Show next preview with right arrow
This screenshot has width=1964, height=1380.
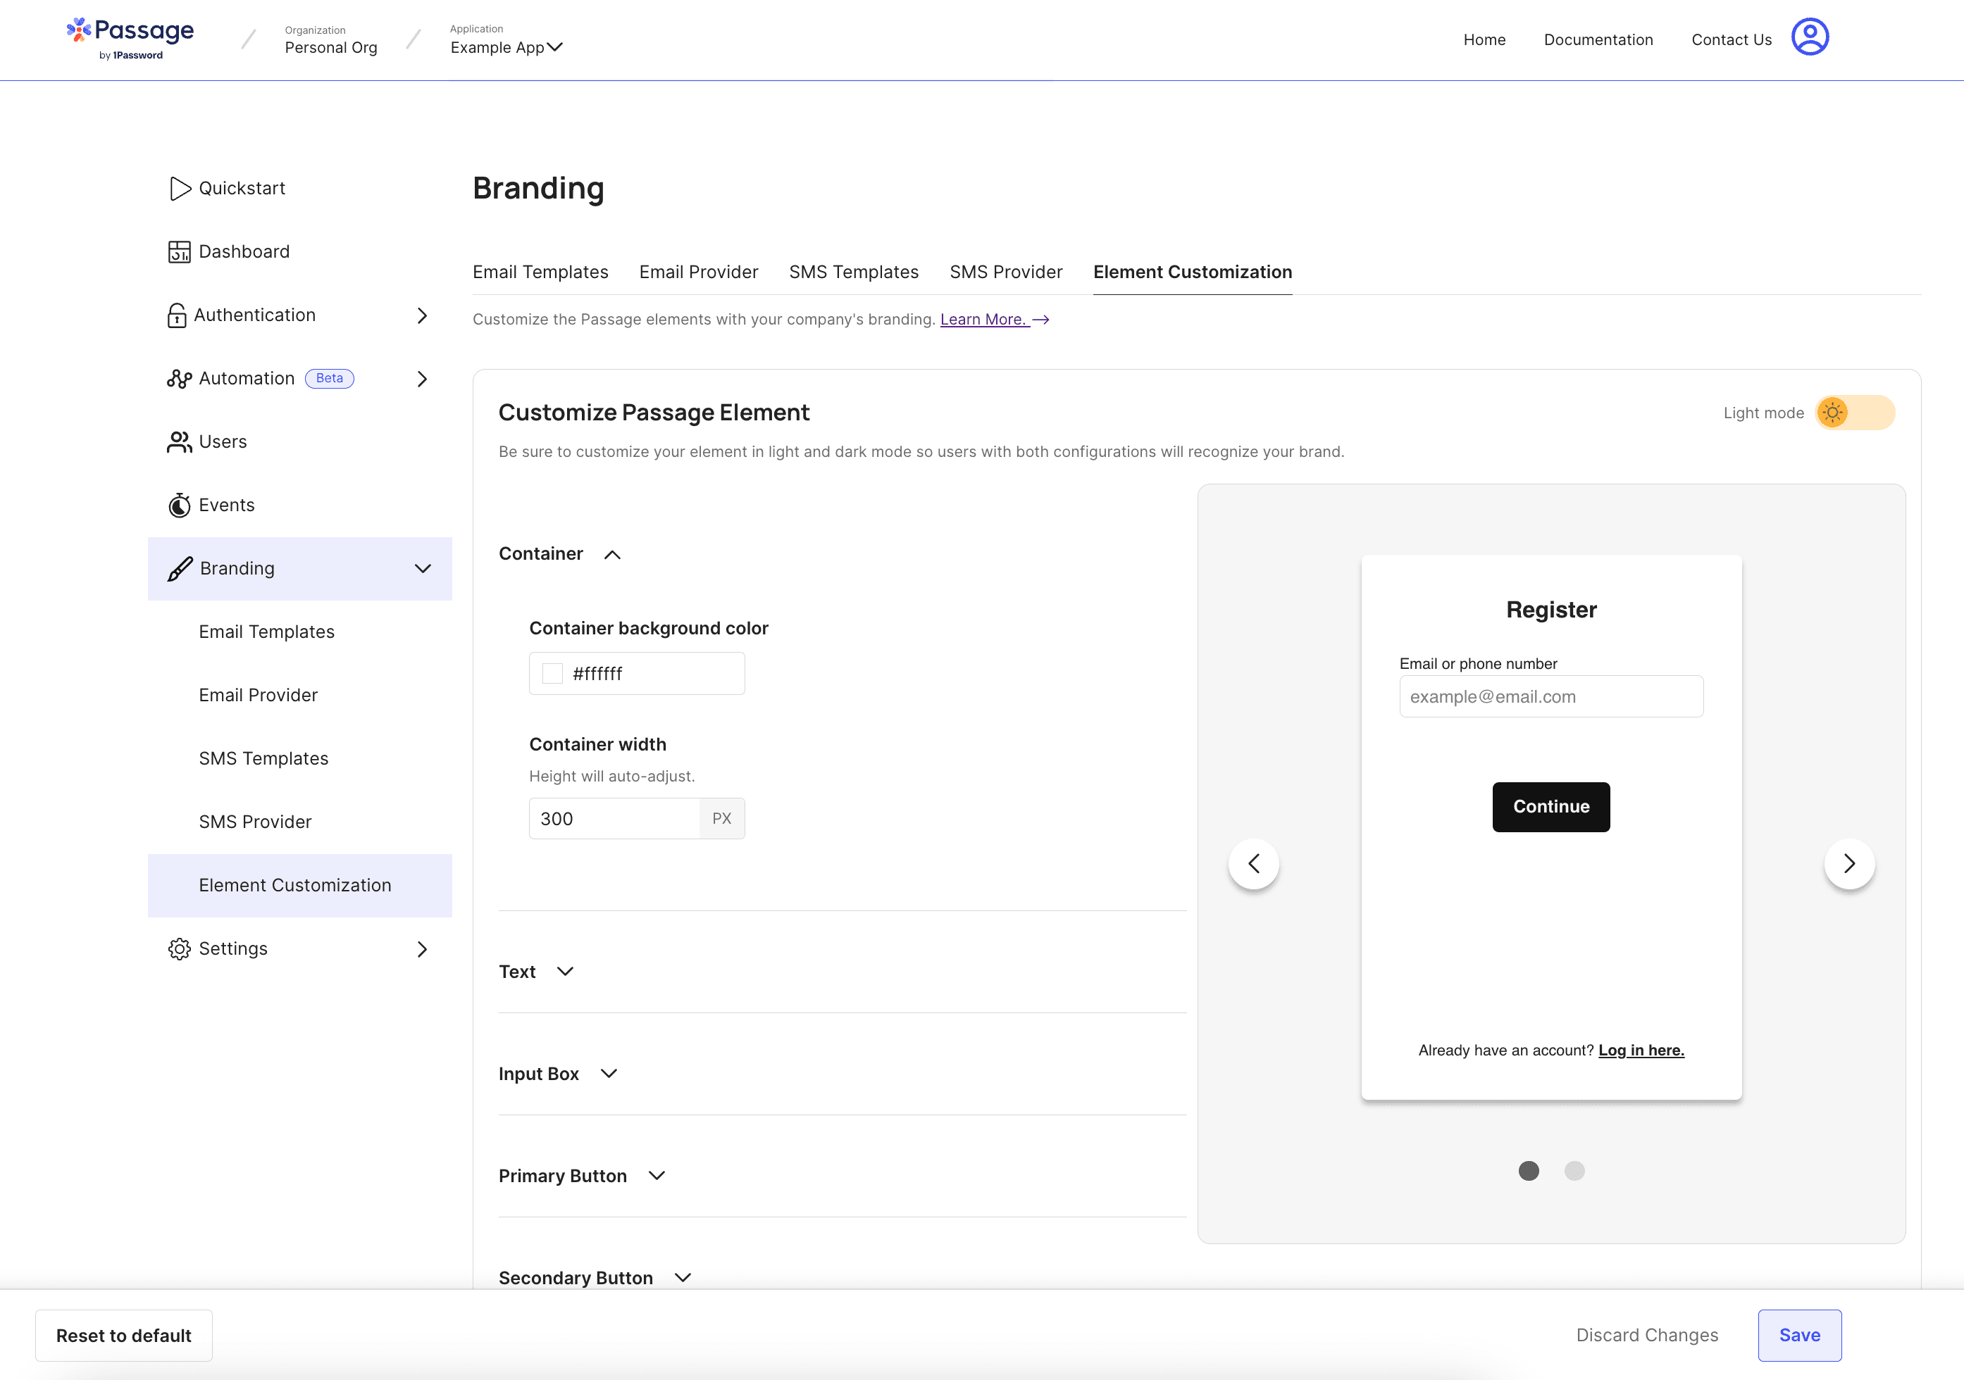[x=1848, y=864]
